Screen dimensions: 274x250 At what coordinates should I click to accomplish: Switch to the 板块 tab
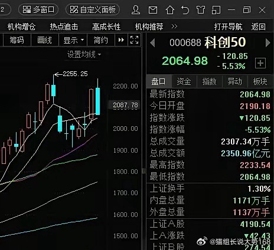(x=260, y=81)
